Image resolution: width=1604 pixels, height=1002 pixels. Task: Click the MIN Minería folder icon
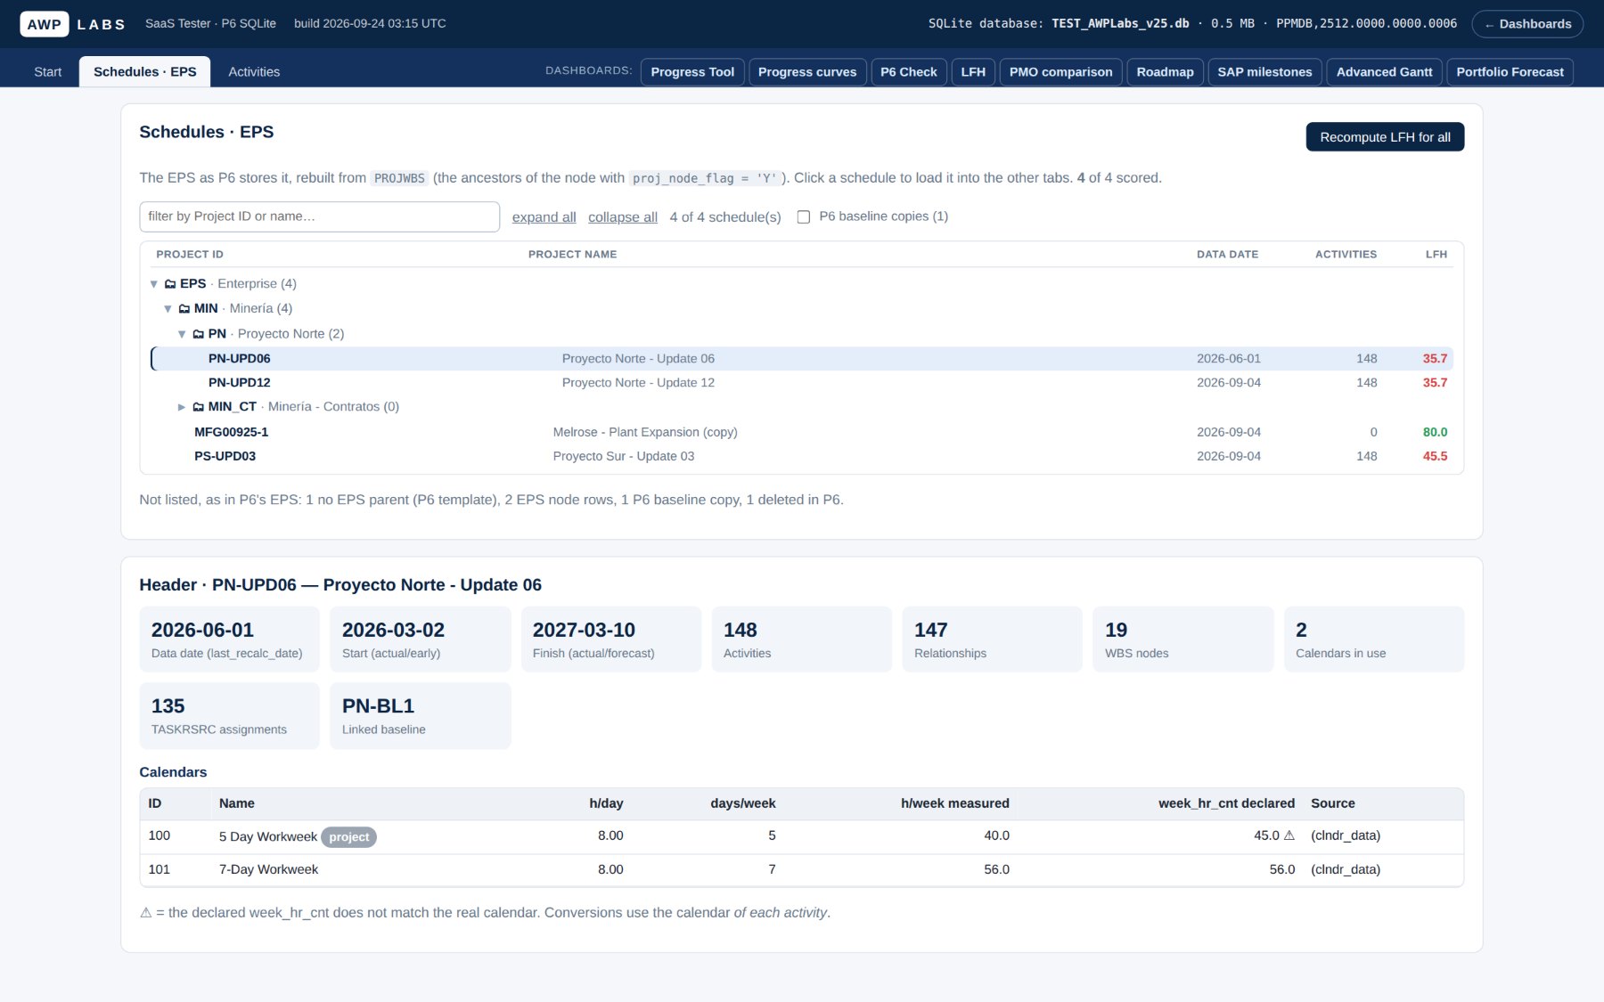coord(184,309)
